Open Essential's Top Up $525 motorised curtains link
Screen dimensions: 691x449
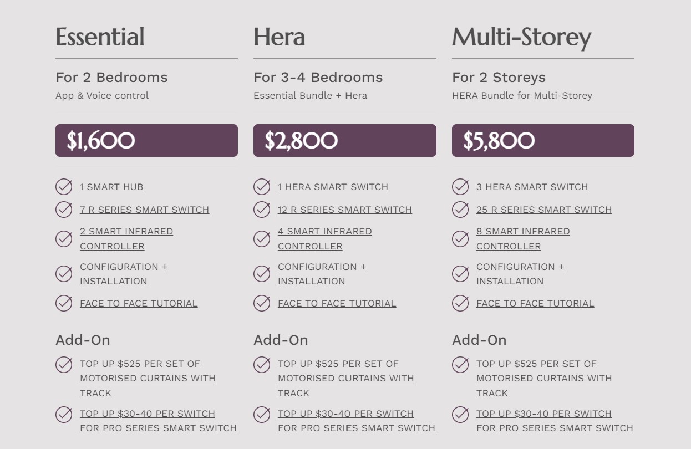148,379
